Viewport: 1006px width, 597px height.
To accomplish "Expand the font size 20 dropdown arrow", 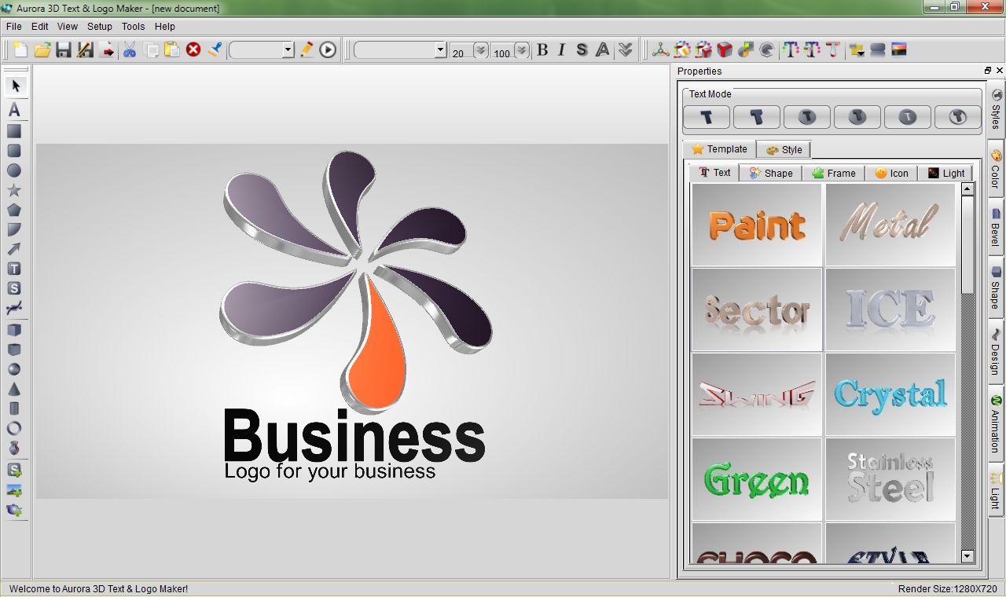I will tap(480, 50).
